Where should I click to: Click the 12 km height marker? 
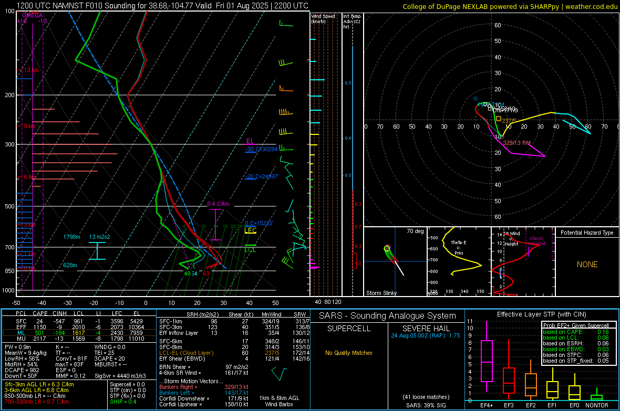[31, 70]
